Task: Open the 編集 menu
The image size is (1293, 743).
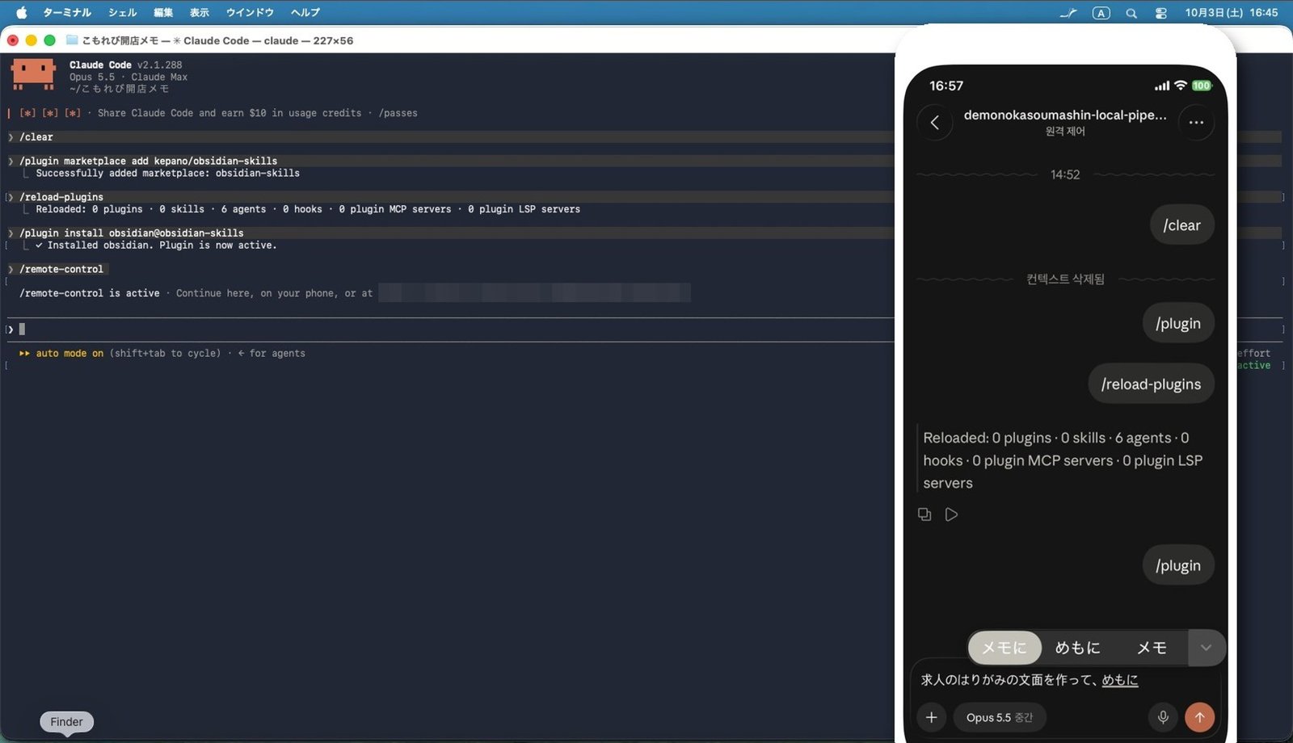Action: [163, 12]
